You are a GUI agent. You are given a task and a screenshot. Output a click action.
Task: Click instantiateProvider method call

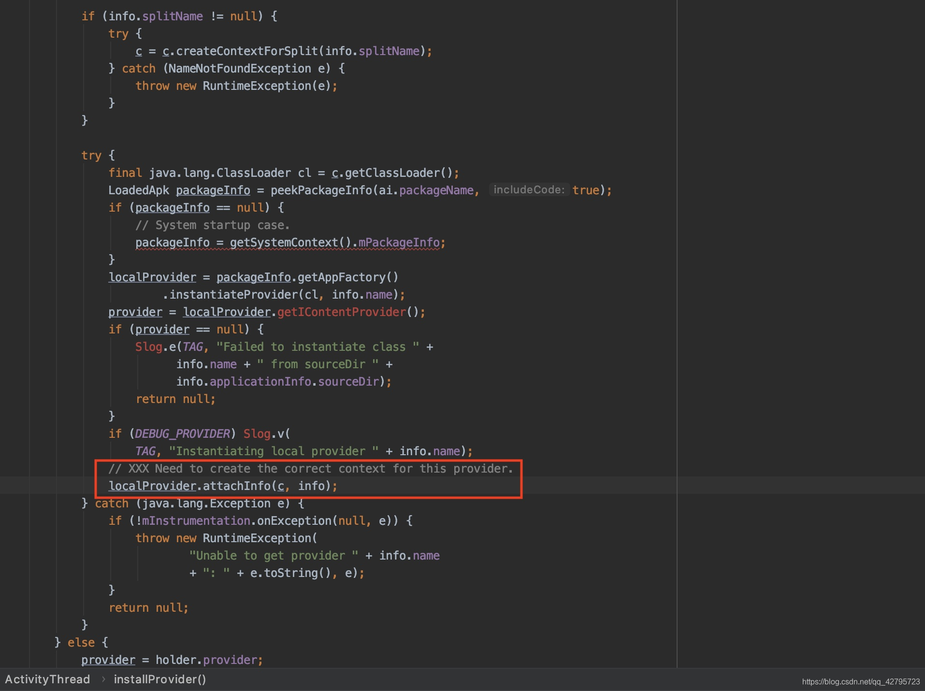234,295
